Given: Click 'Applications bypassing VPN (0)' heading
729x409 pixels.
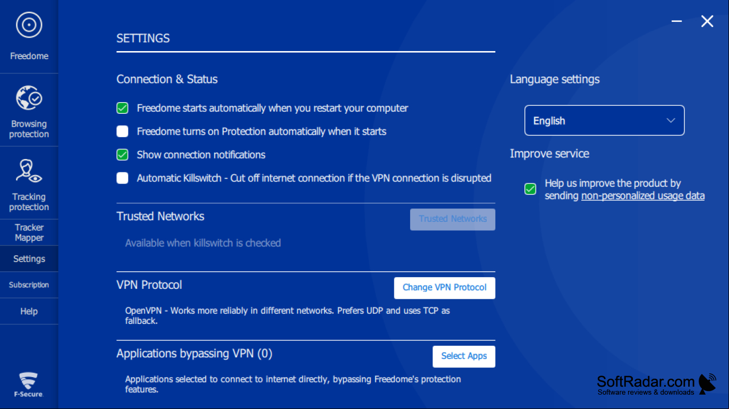Looking at the screenshot, I should click(x=194, y=354).
